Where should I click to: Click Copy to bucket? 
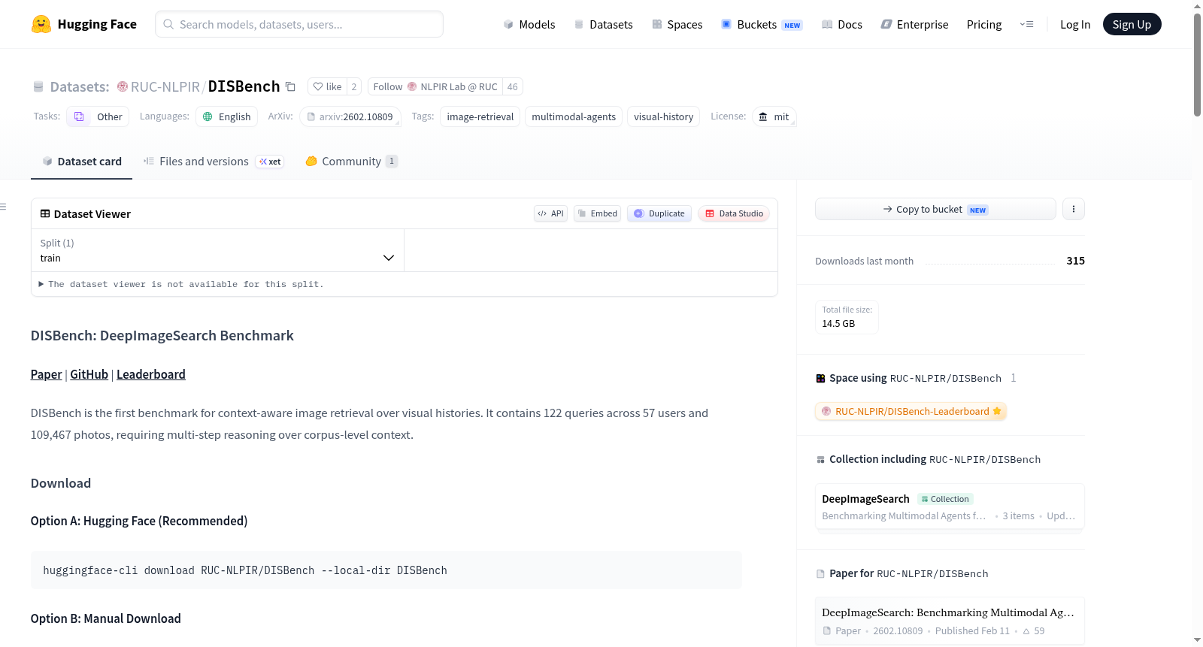tap(935, 209)
